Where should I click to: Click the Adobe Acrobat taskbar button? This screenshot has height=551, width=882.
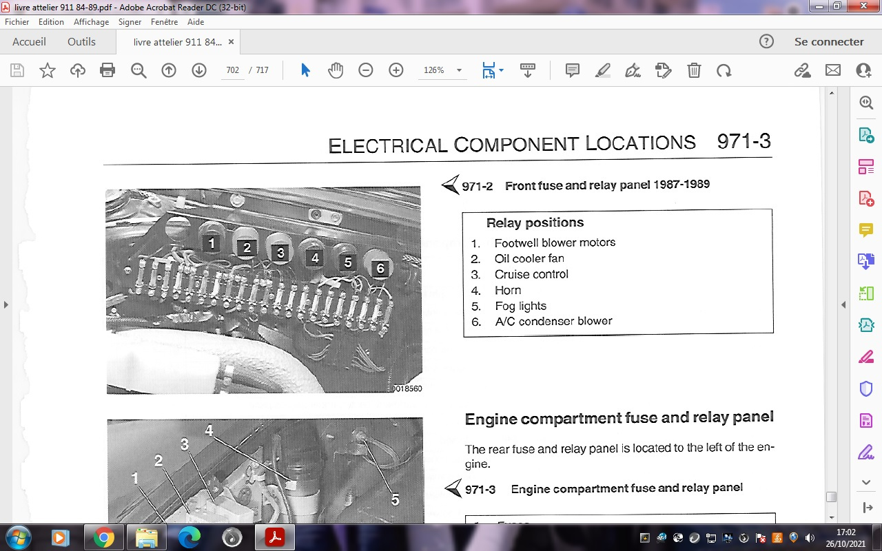coord(275,537)
